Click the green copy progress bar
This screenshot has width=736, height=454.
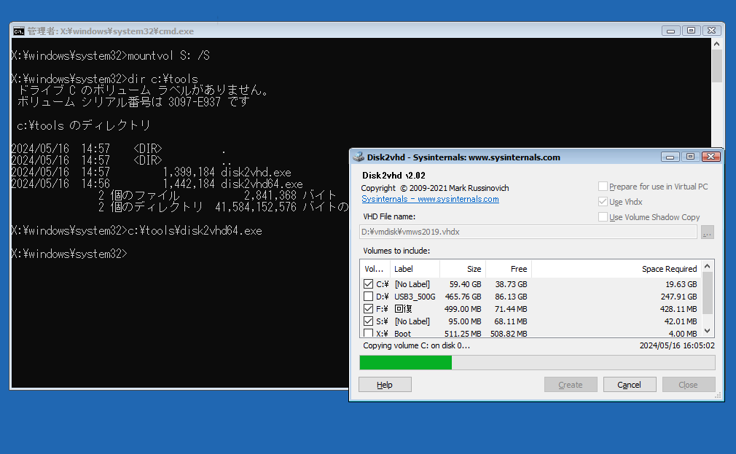[405, 362]
